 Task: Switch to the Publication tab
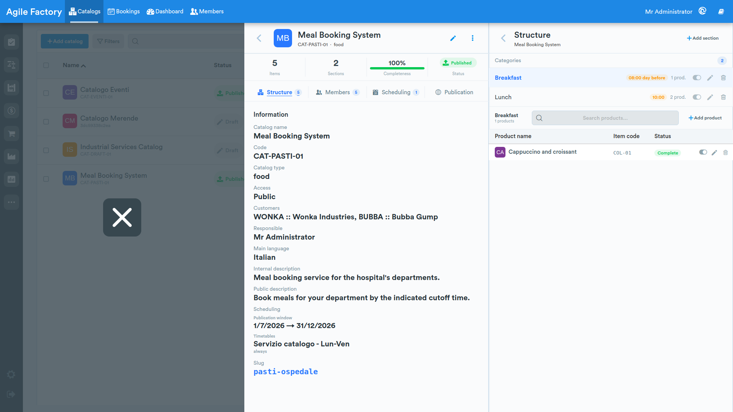click(x=454, y=92)
